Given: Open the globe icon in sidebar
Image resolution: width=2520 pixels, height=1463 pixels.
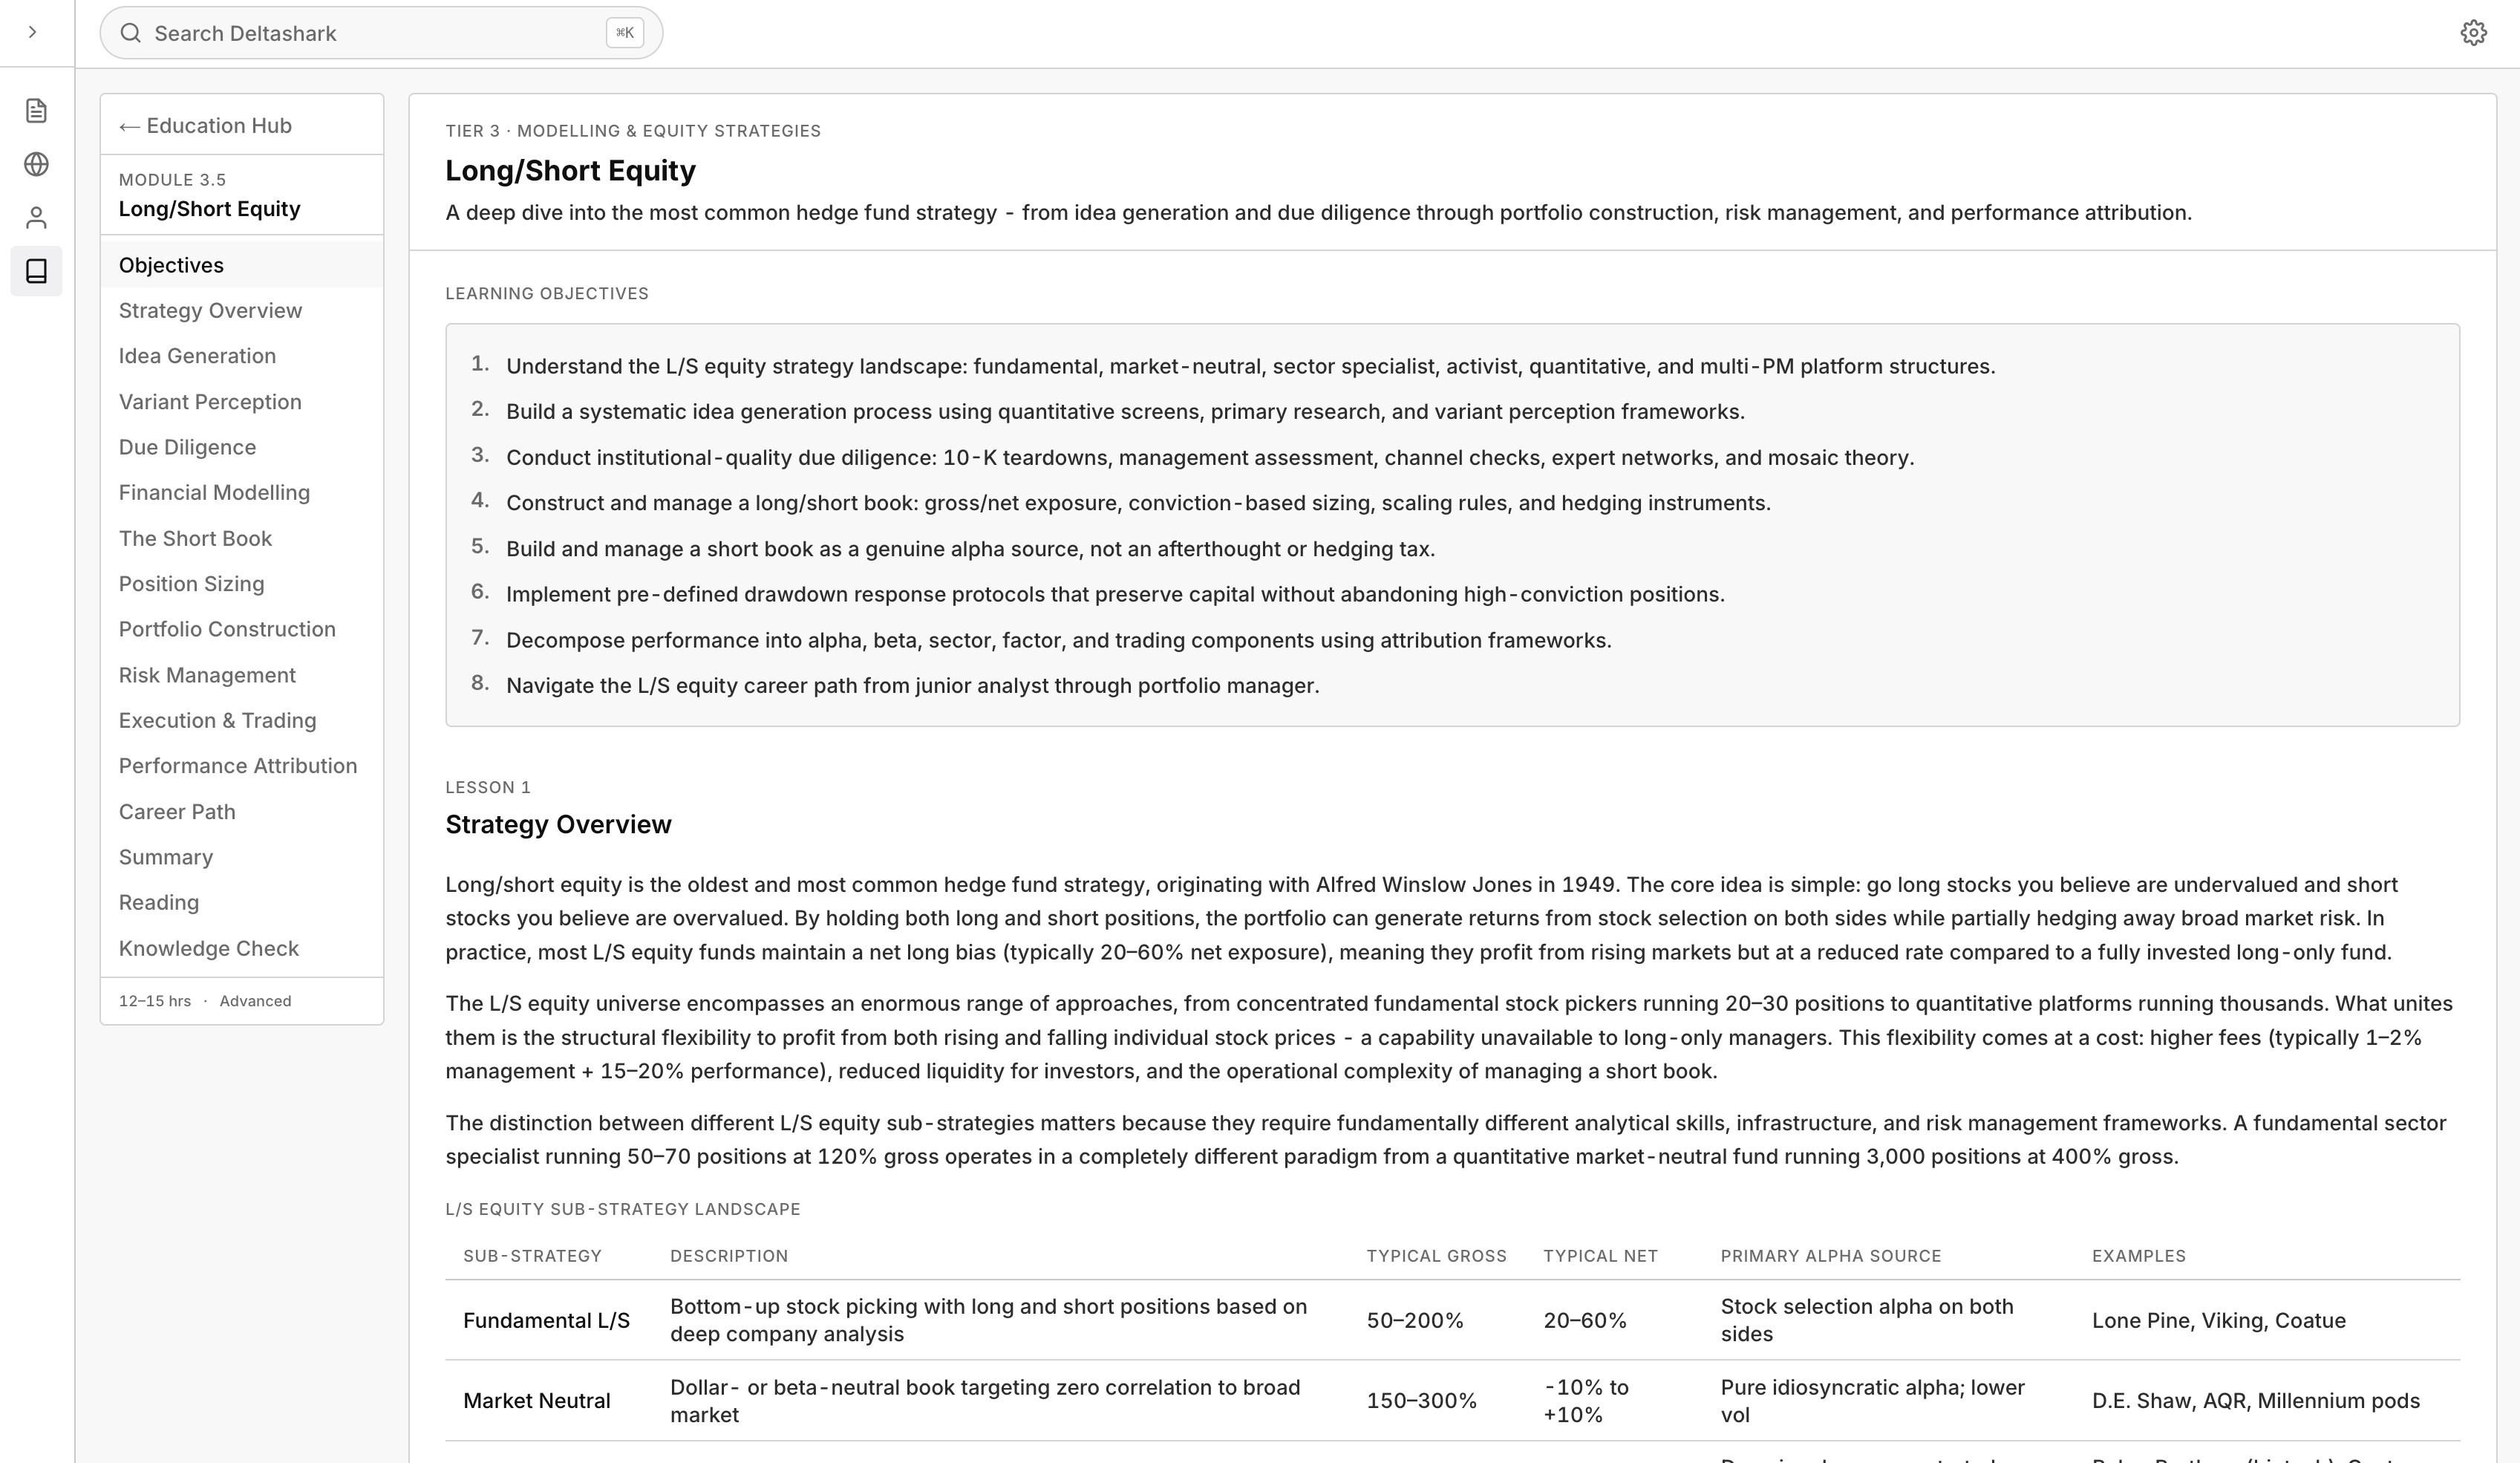Looking at the screenshot, I should point(36,164).
